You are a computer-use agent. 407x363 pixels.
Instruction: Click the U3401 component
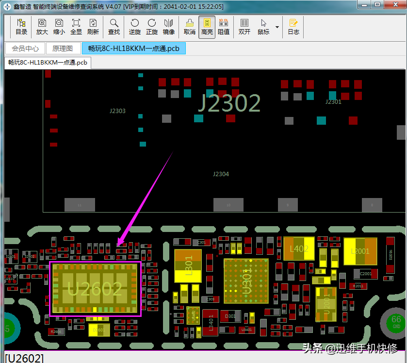tap(246, 330)
